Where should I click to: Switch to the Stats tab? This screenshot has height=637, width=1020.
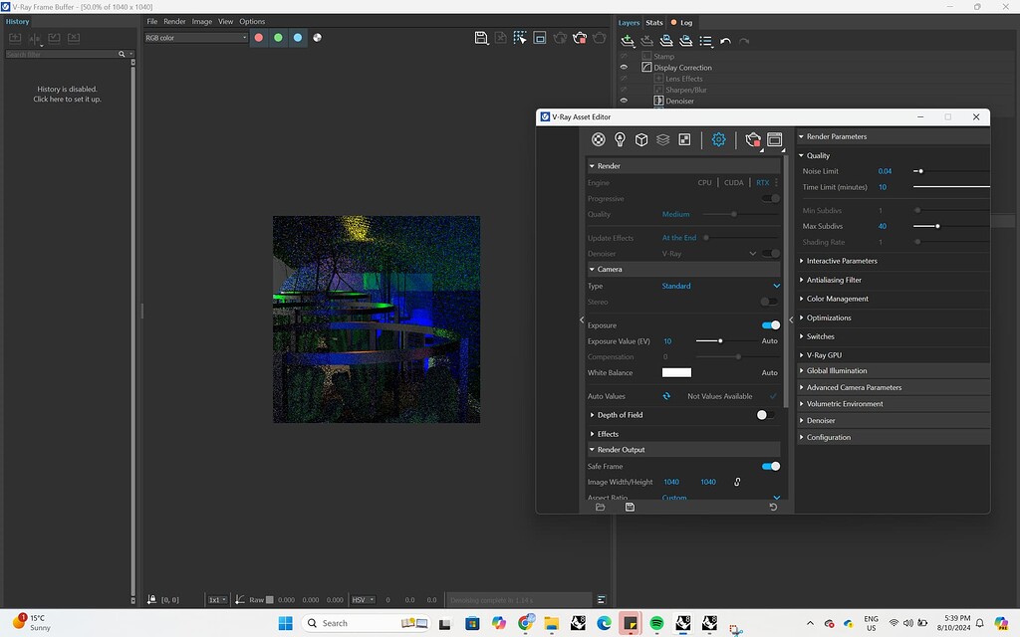[x=654, y=22]
